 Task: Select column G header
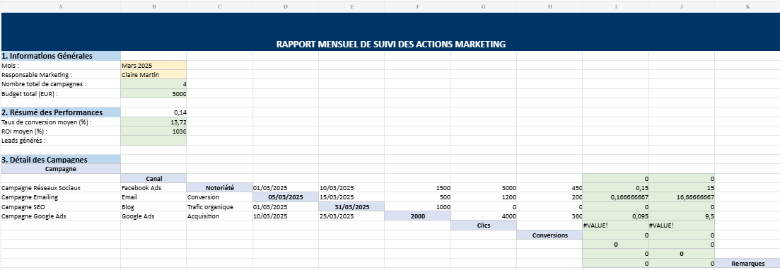tap(484, 6)
